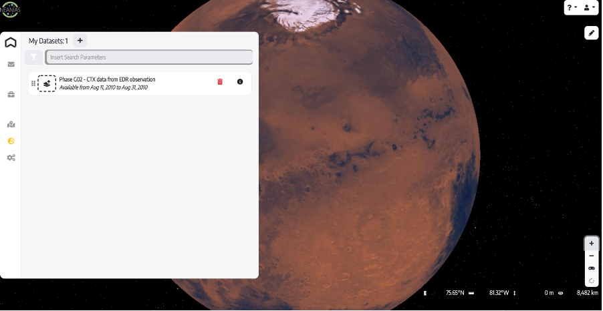Image resolution: width=603 pixels, height=311 pixels.
Task: Delete the Phase G02 dataset with trash icon
Action: click(x=220, y=82)
